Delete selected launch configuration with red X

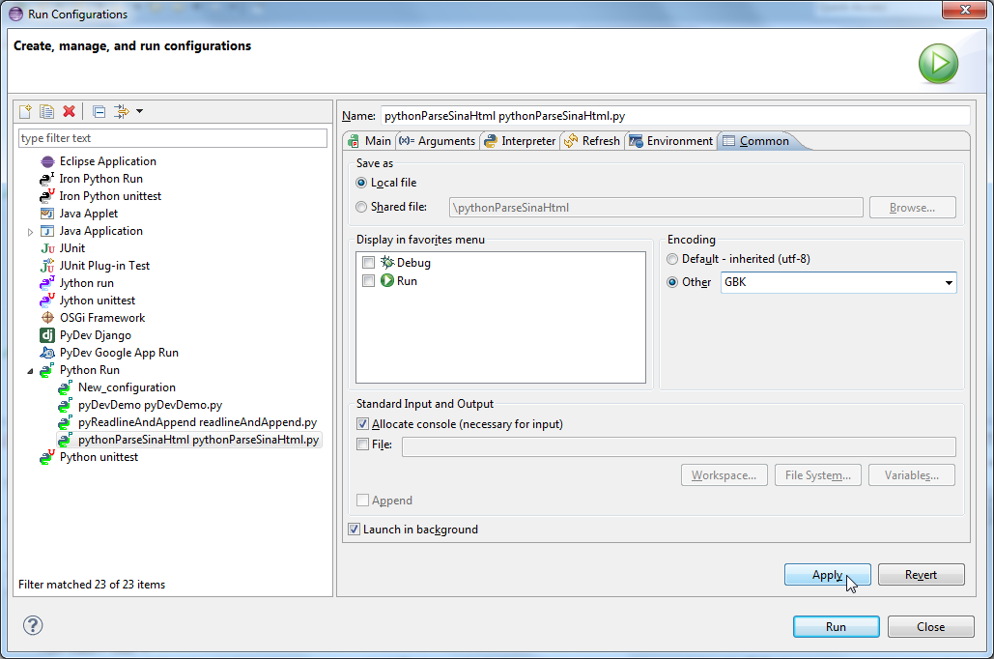point(69,111)
